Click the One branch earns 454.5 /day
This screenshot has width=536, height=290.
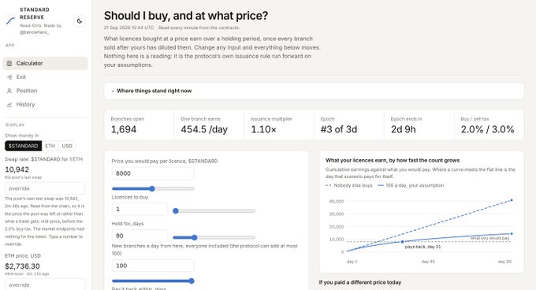pos(204,129)
